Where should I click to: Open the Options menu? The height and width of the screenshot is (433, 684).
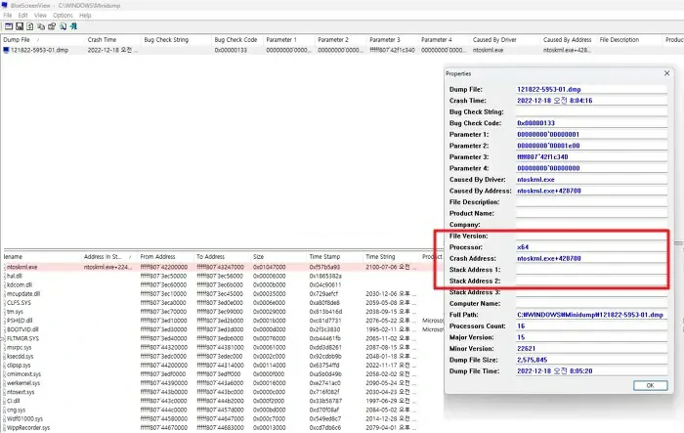(x=63, y=16)
